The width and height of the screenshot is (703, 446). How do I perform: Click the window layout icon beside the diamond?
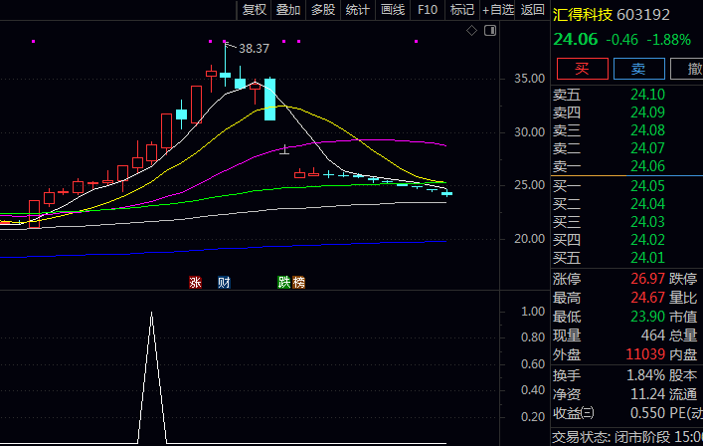click(x=488, y=31)
